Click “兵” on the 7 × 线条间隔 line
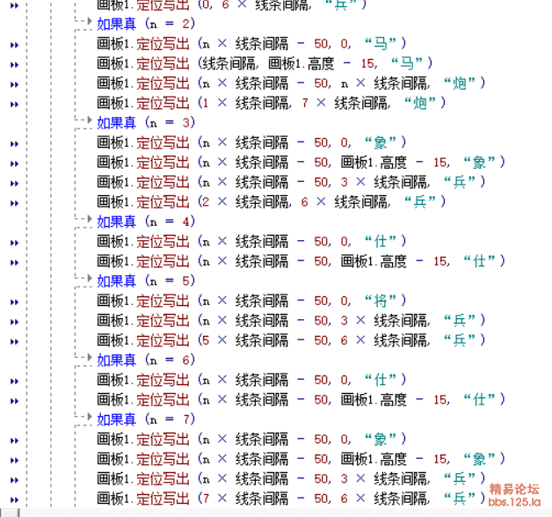The image size is (552, 517). [460, 499]
